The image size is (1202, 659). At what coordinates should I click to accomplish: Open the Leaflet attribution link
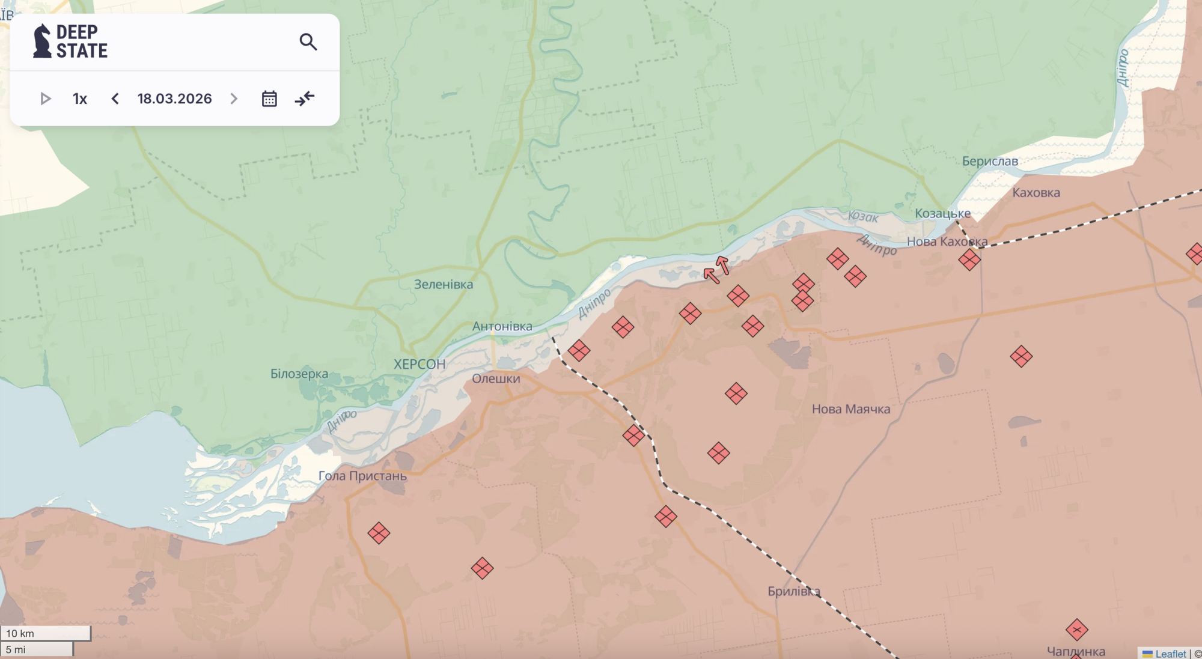point(1170,654)
